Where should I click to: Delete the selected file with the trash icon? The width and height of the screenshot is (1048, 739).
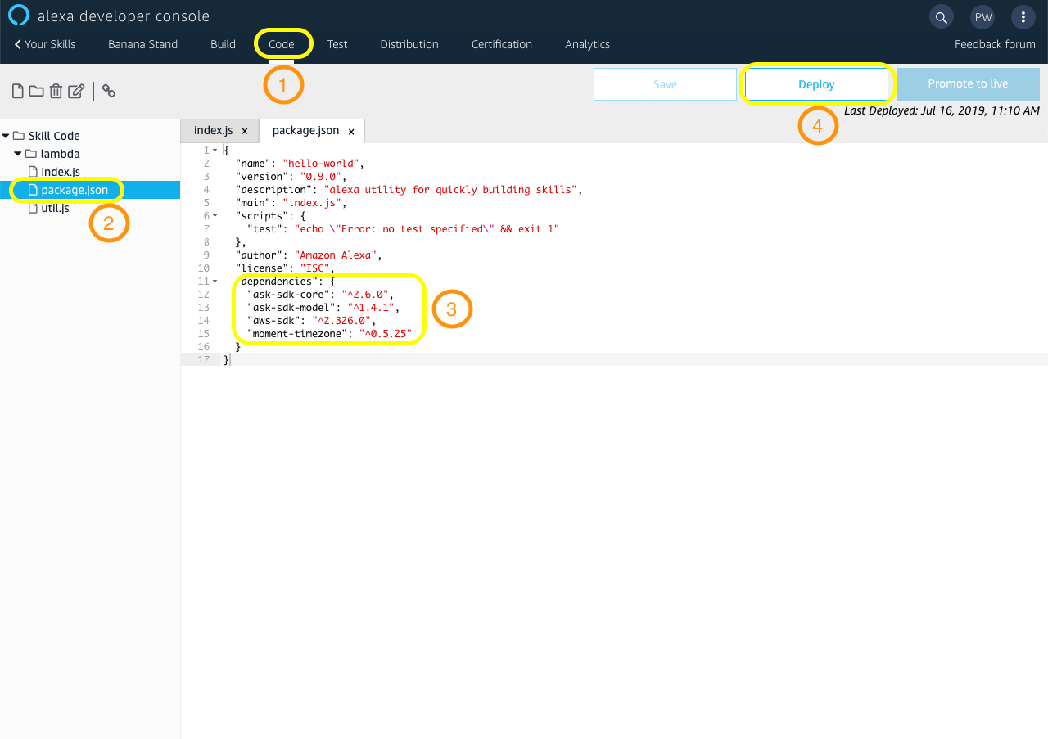click(x=56, y=91)
